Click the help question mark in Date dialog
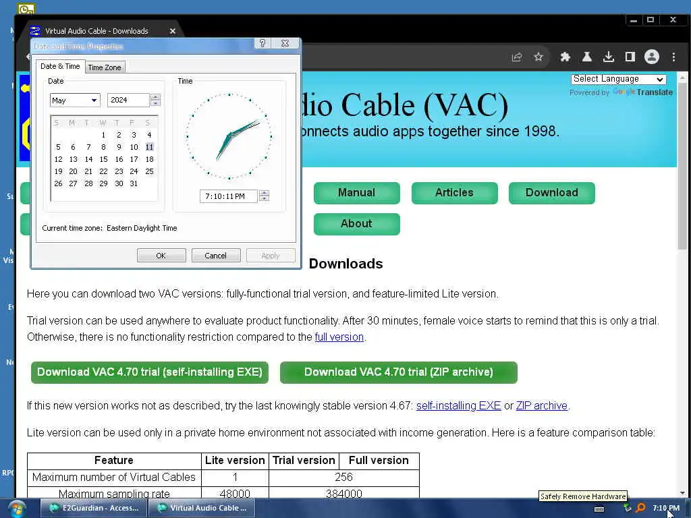The height and width of the screenshot is (518, 691). 262,43
